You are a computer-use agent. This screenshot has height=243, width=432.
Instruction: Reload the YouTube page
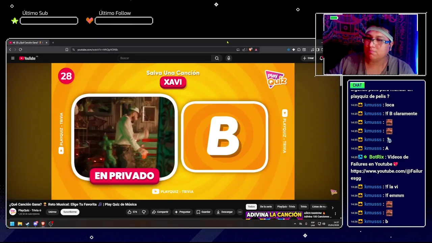pos(20,50)
